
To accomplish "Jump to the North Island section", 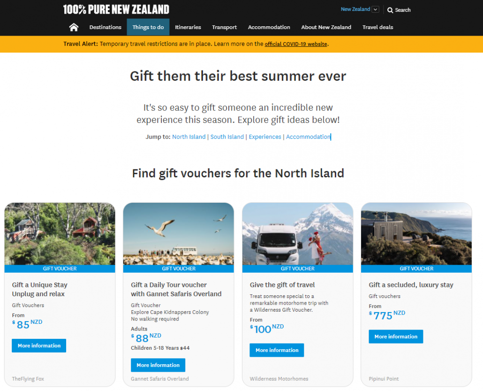I will click(189, 137).
